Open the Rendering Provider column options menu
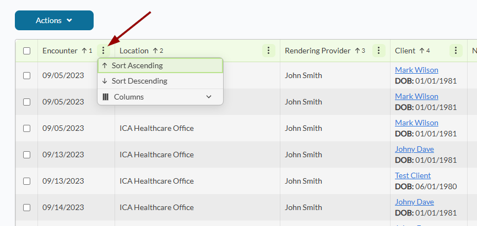This screenshot has width=477, height=226. coord(378,51)
